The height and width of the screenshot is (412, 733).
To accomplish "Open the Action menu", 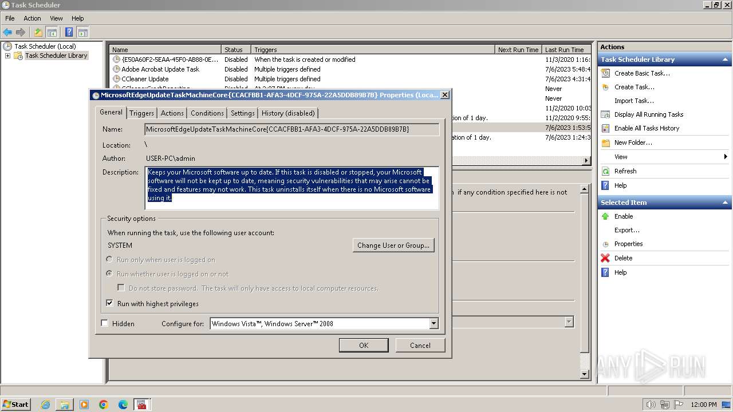I will coord(32,18).
